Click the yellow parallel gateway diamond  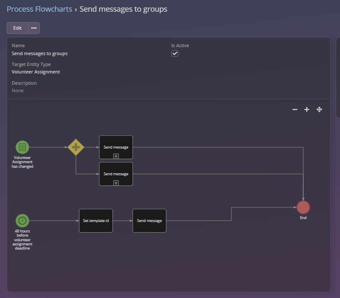[76, 147]
